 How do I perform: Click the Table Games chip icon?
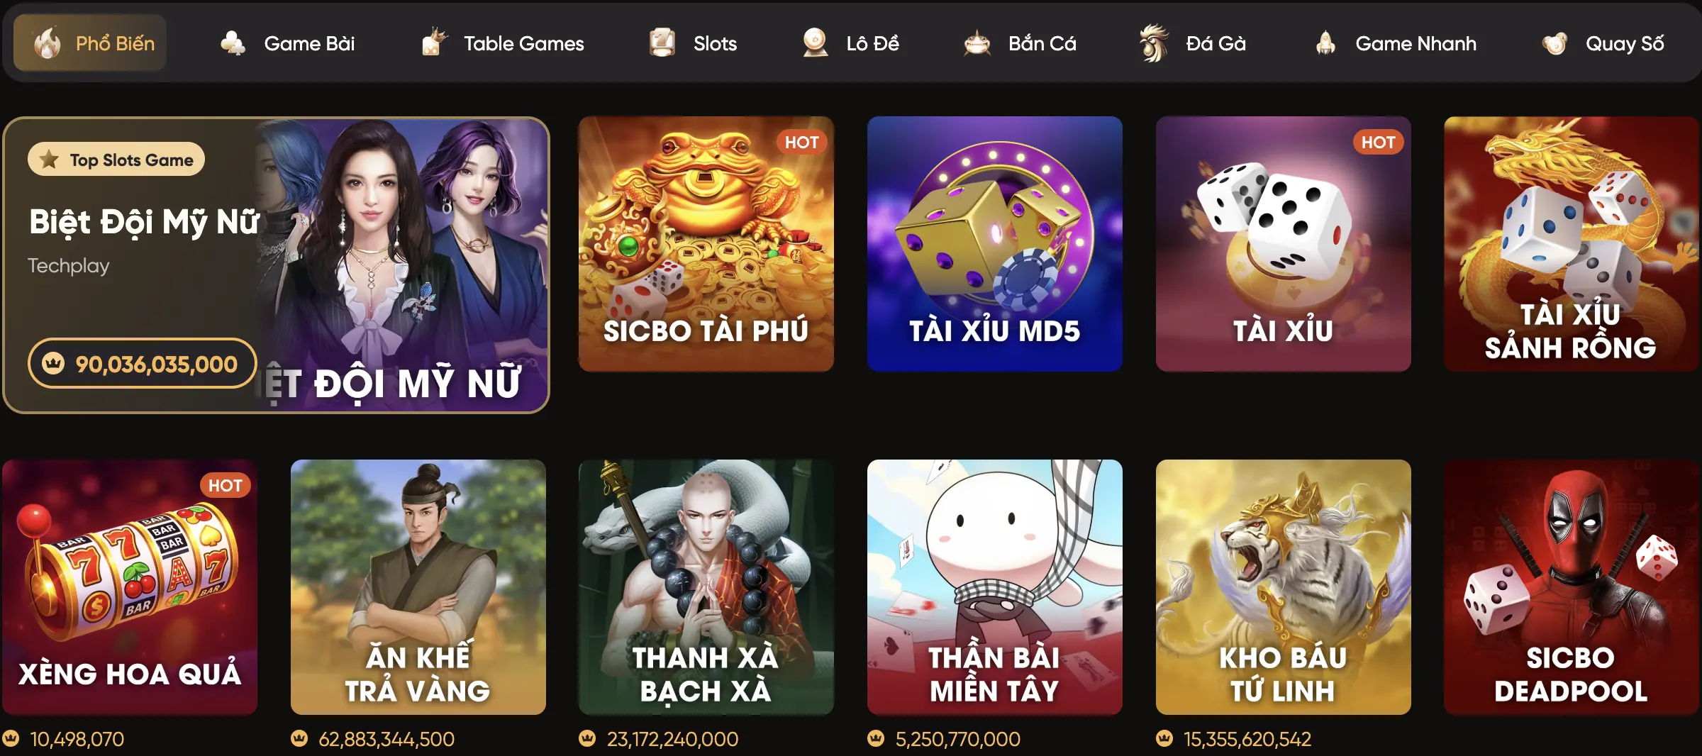click(434, 42)
